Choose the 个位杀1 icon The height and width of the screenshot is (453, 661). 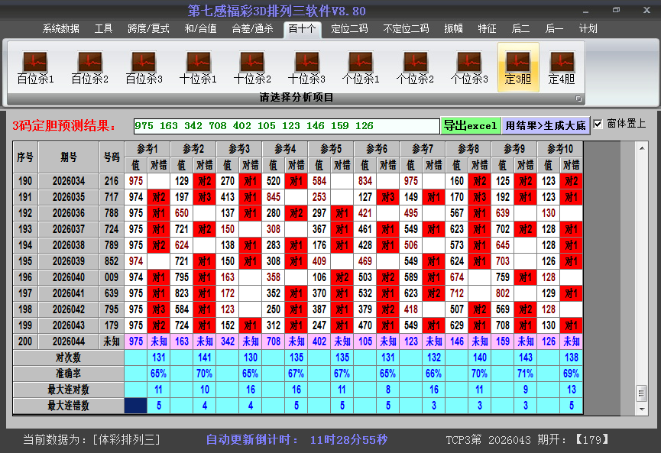click(361, 67)
